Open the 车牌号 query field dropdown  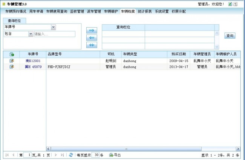53,27
